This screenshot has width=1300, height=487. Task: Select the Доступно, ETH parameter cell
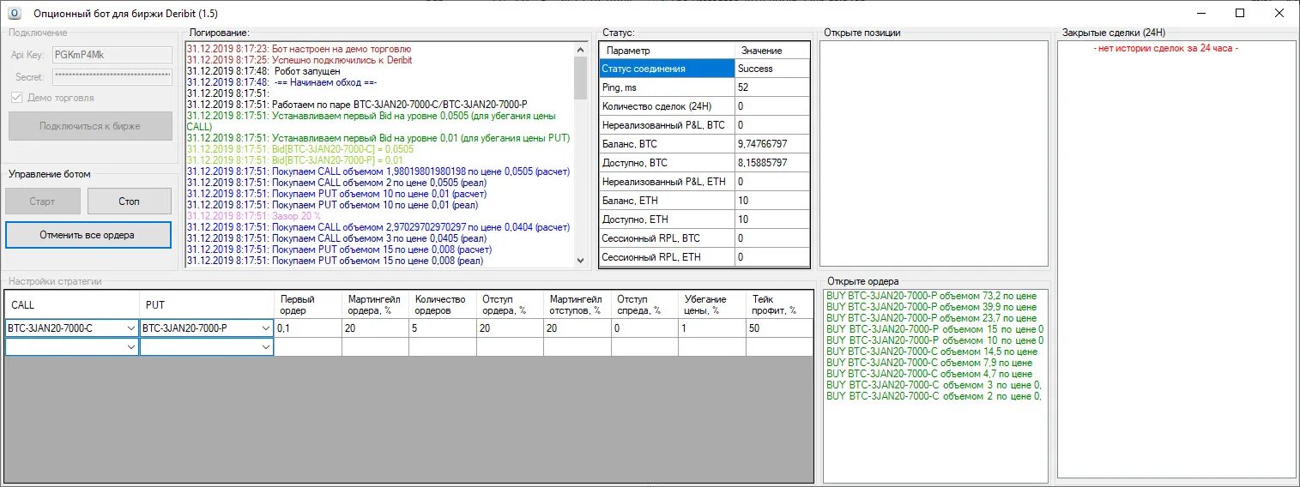[667, 219]
